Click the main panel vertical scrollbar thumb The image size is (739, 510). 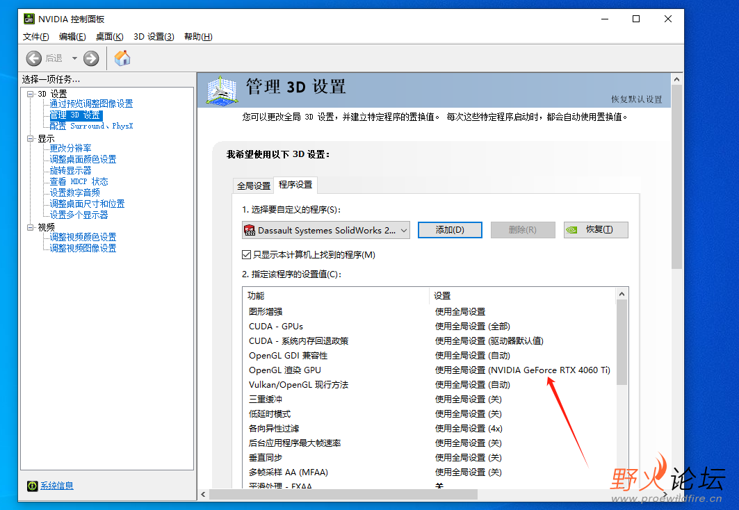[x=677, y=177]
